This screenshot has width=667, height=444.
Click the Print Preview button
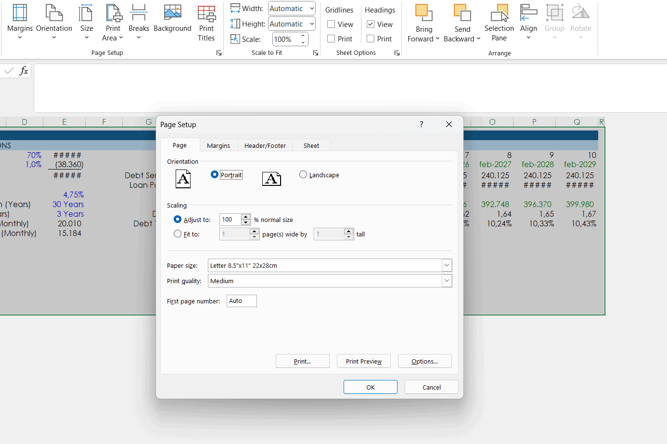click(363, 361)
